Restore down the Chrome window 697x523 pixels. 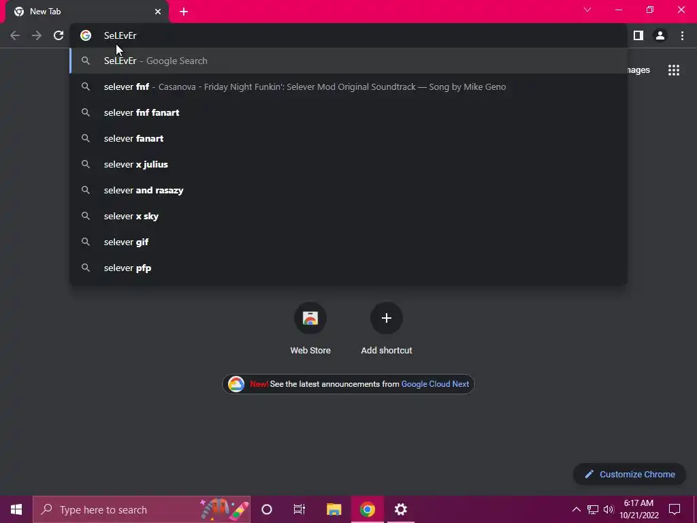650,10
